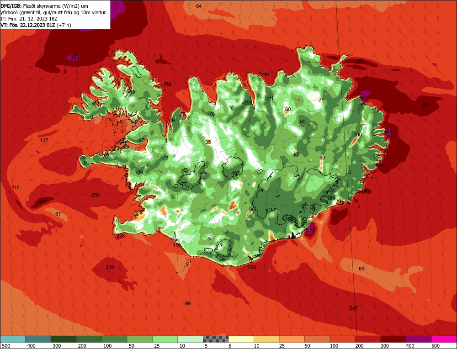457x349 pixels.
Task: Click the 'IT: Fim. 21. 12. 2023 18Z' line
Action: pyautogui.click(x=29, y=19)
